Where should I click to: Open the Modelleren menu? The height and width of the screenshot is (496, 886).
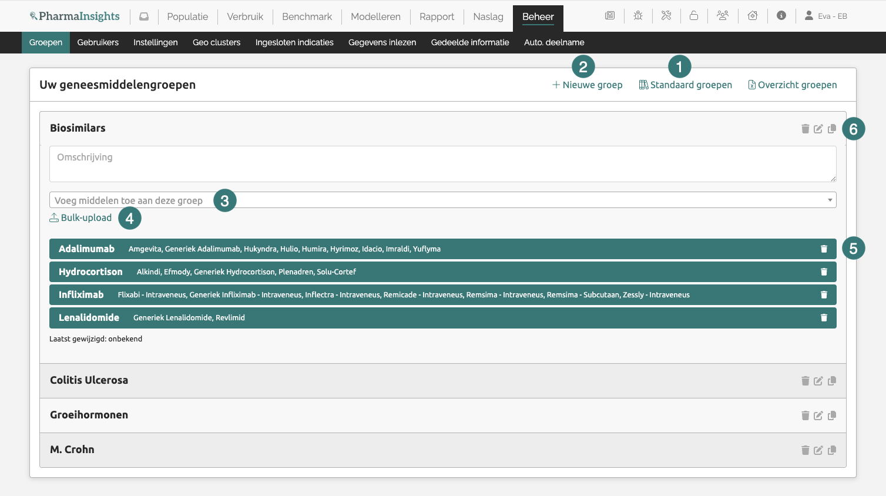tap(375, 16)
